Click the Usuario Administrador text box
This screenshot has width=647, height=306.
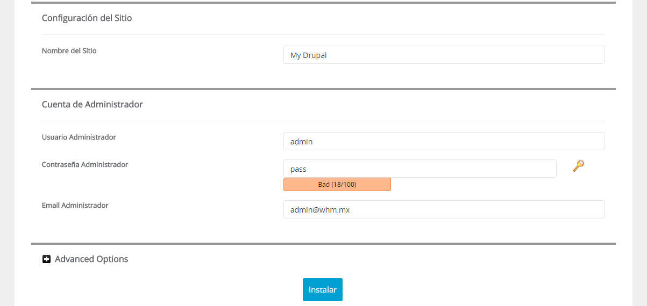[x=444, y=142]
